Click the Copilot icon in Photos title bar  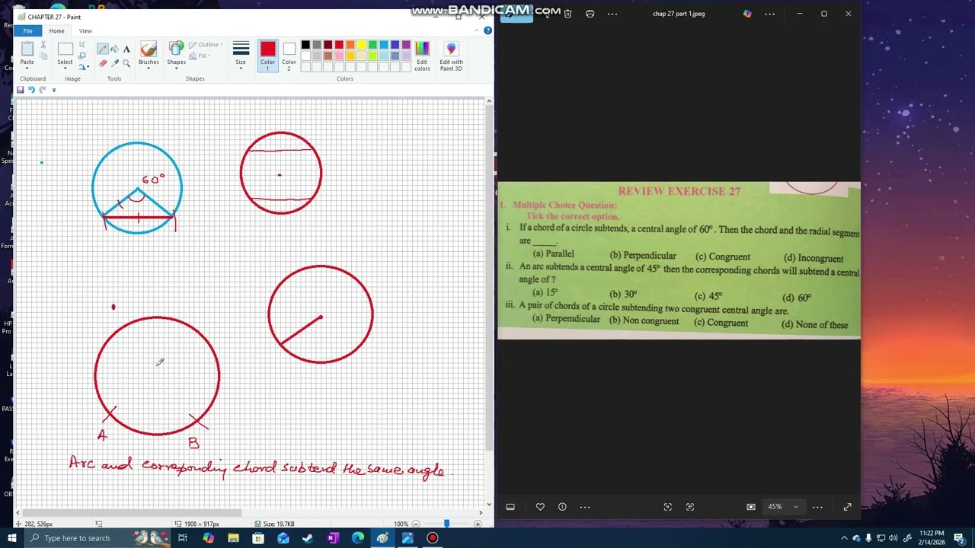[747, 14]
